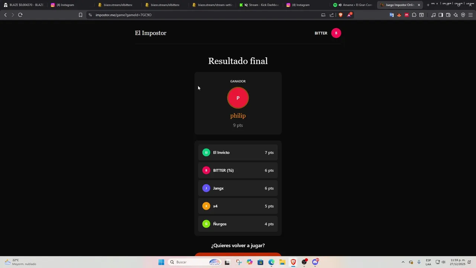Click the site information icon in address bar
476x268 pixels.
coord(90,15)
